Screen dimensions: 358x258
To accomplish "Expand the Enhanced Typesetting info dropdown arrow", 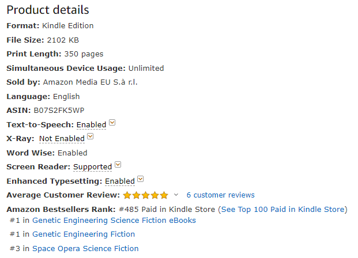I will coord(141,180).
